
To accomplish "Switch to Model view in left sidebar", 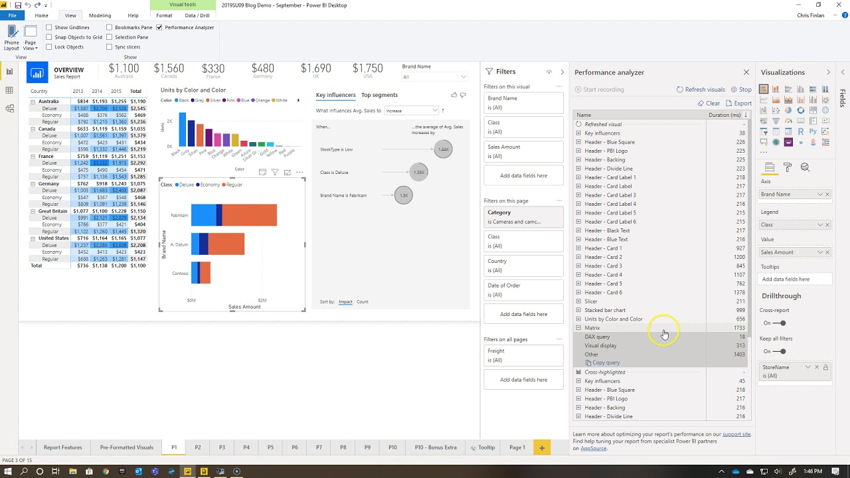I will [9, 109].
